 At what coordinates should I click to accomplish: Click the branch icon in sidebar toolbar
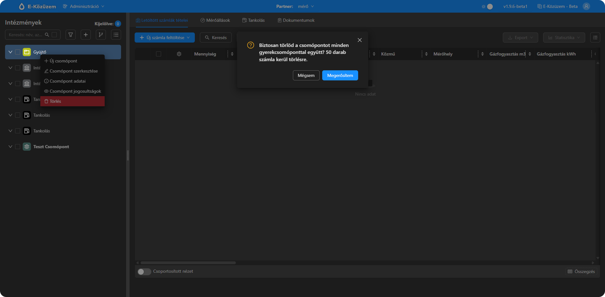point(101,35)
